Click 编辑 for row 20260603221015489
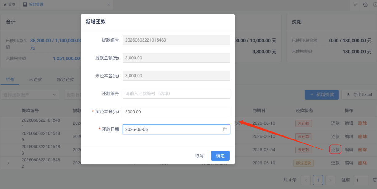Image resolution: width=377 pixels, height=189 pixels. (349, 136)
